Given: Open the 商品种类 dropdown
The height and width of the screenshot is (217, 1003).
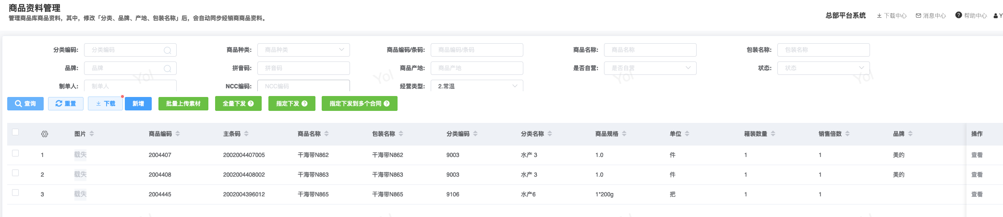Looking at the screenshot, I should [303, 50].
